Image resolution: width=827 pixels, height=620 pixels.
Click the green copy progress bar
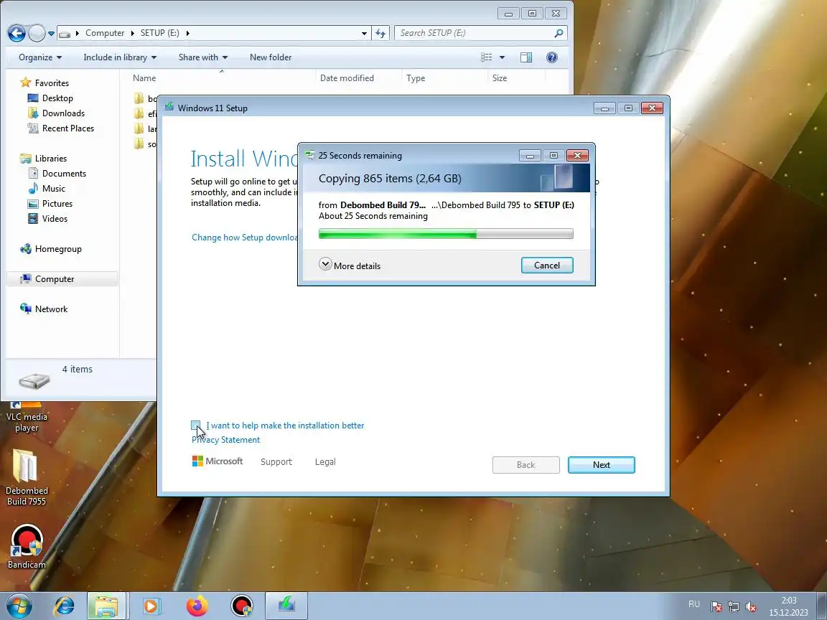pos(446,233)
